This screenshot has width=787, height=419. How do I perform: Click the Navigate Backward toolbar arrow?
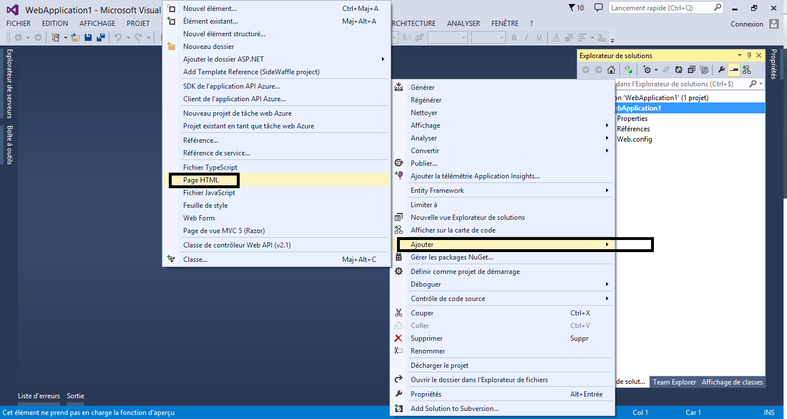(18, 37)
